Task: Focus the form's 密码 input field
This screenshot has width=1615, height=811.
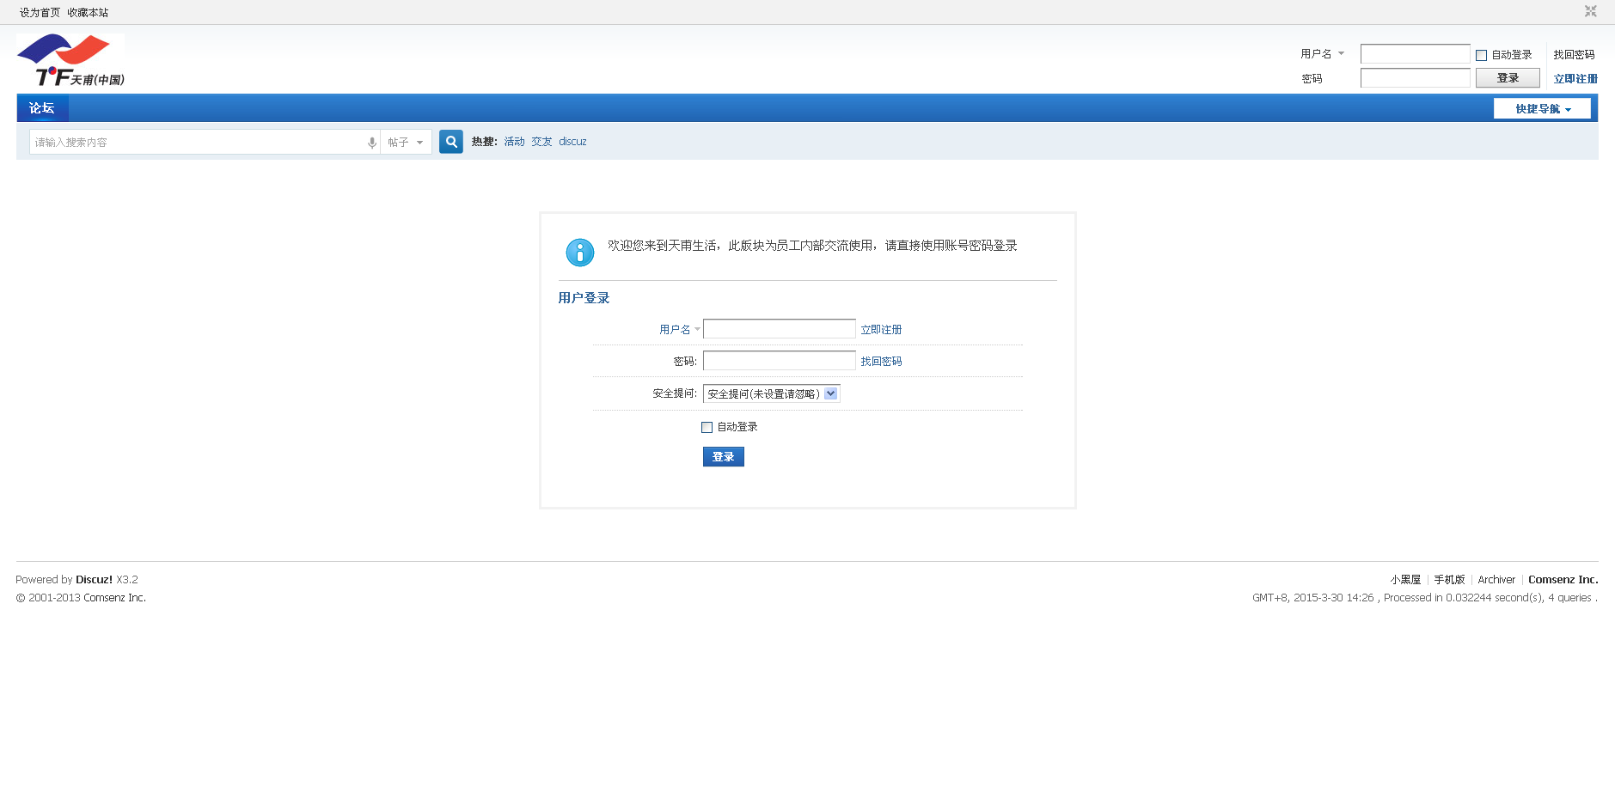Action: [x=779, y=361]
